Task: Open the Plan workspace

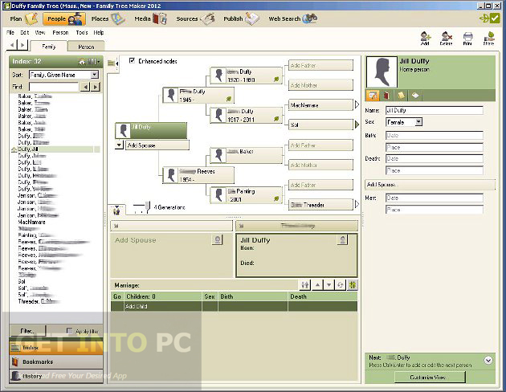Action: (23, 18)
